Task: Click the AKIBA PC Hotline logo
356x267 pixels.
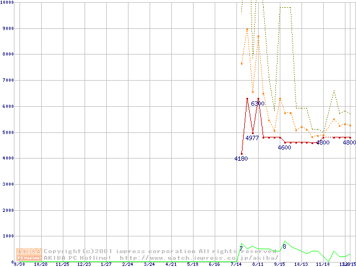Action: click(x=29, y=254)
